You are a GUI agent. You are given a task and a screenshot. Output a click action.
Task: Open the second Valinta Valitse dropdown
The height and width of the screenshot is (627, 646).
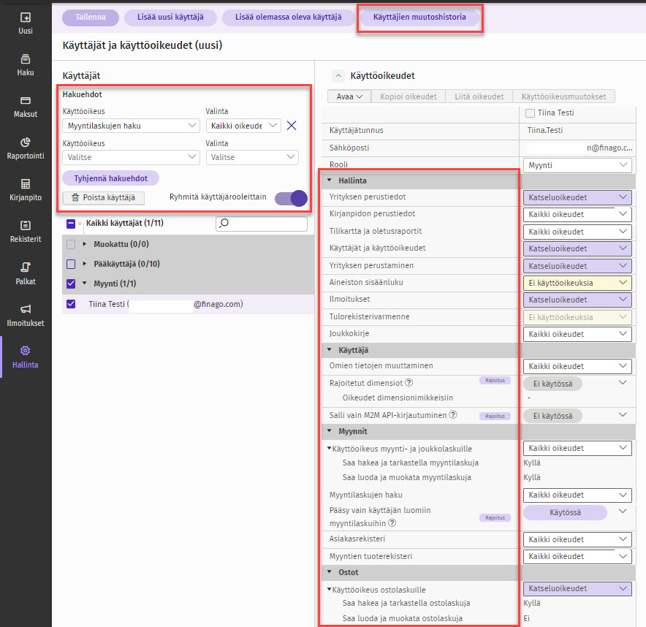pos(252,157)
